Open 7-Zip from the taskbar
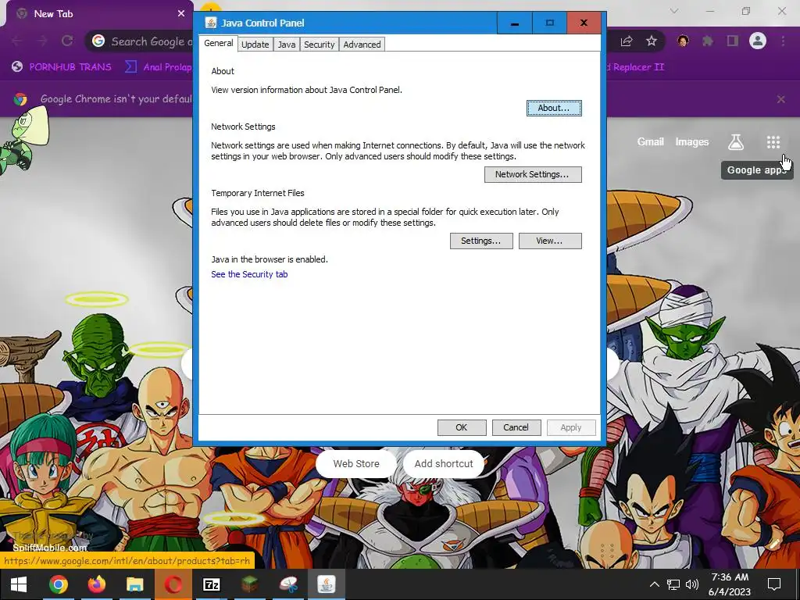The image size is (800, 600). pyautogui.click(x=211, y=584)
